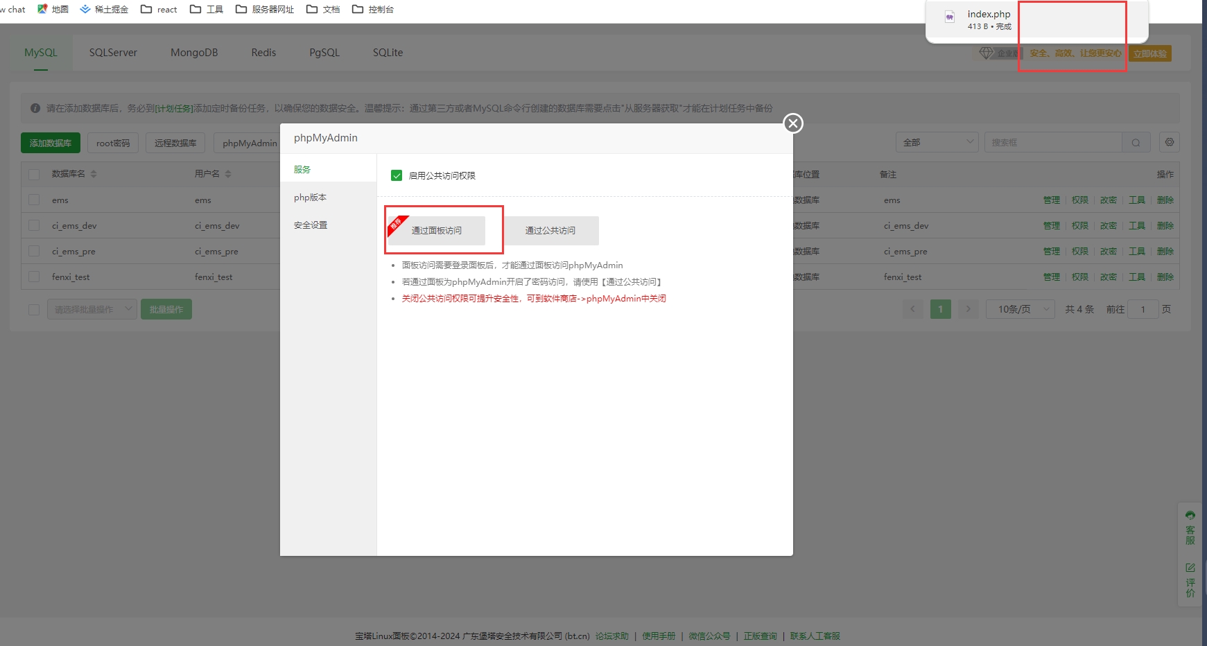Open the 控制台 bookmark folder

(373, 9)
